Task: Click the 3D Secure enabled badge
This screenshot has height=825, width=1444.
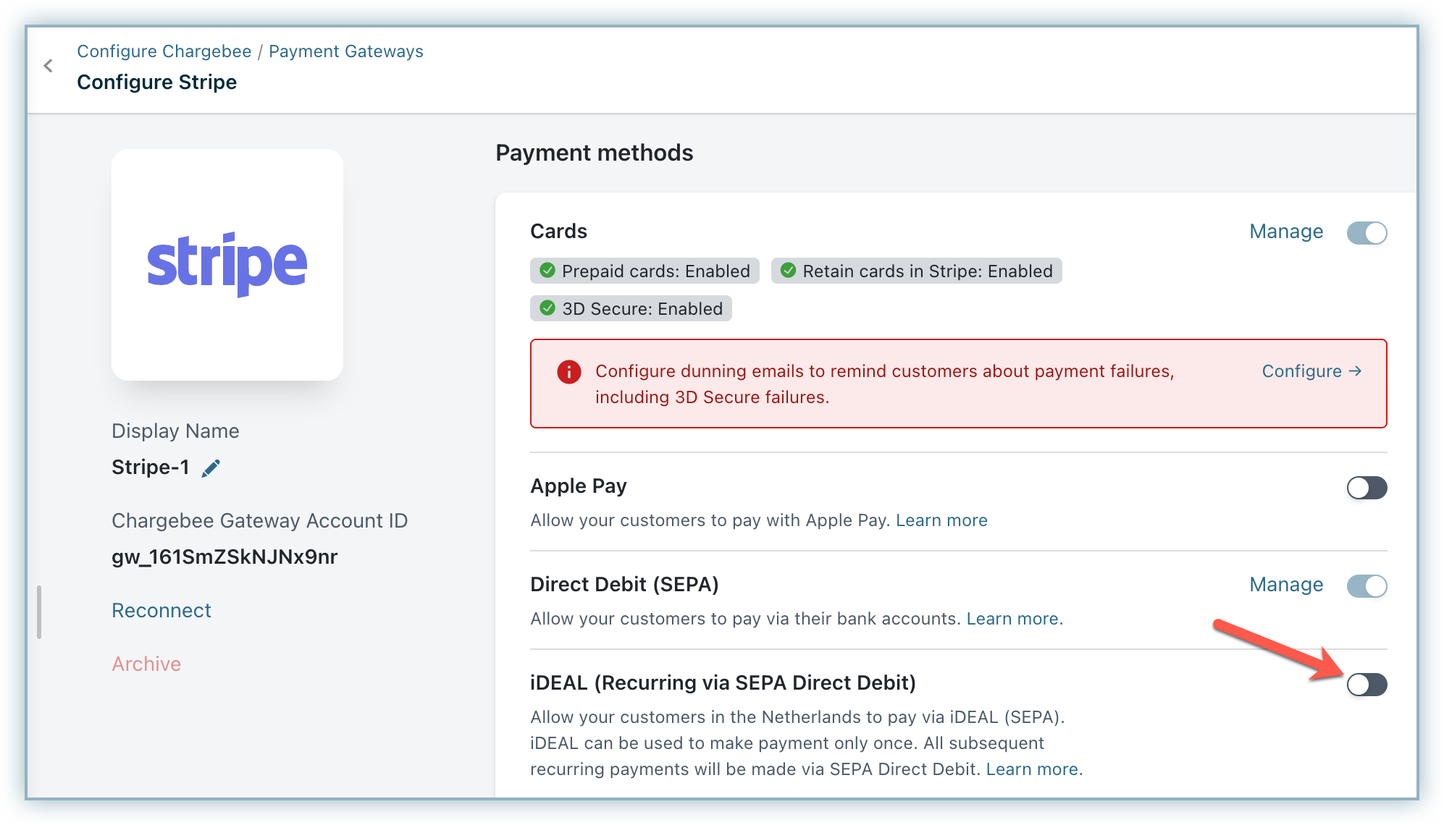Action: (x=631, y=308)
